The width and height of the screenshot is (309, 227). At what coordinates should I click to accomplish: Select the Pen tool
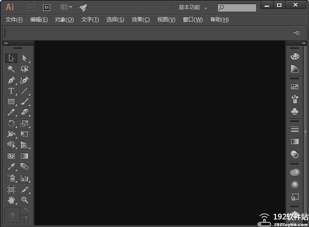[x=11, y=80]
